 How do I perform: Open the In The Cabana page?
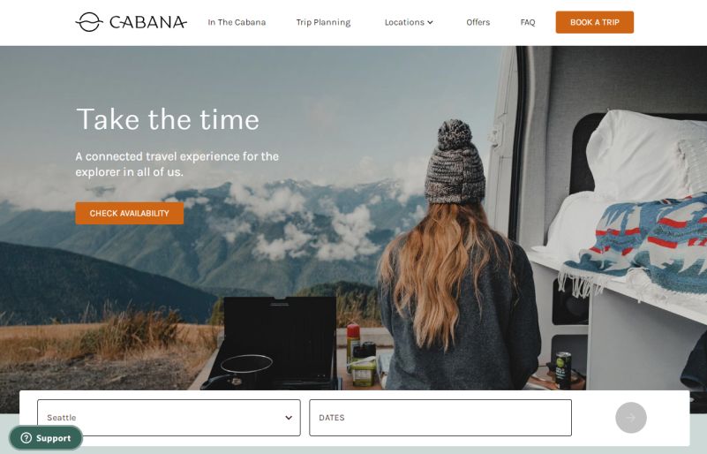click(237, 22)
